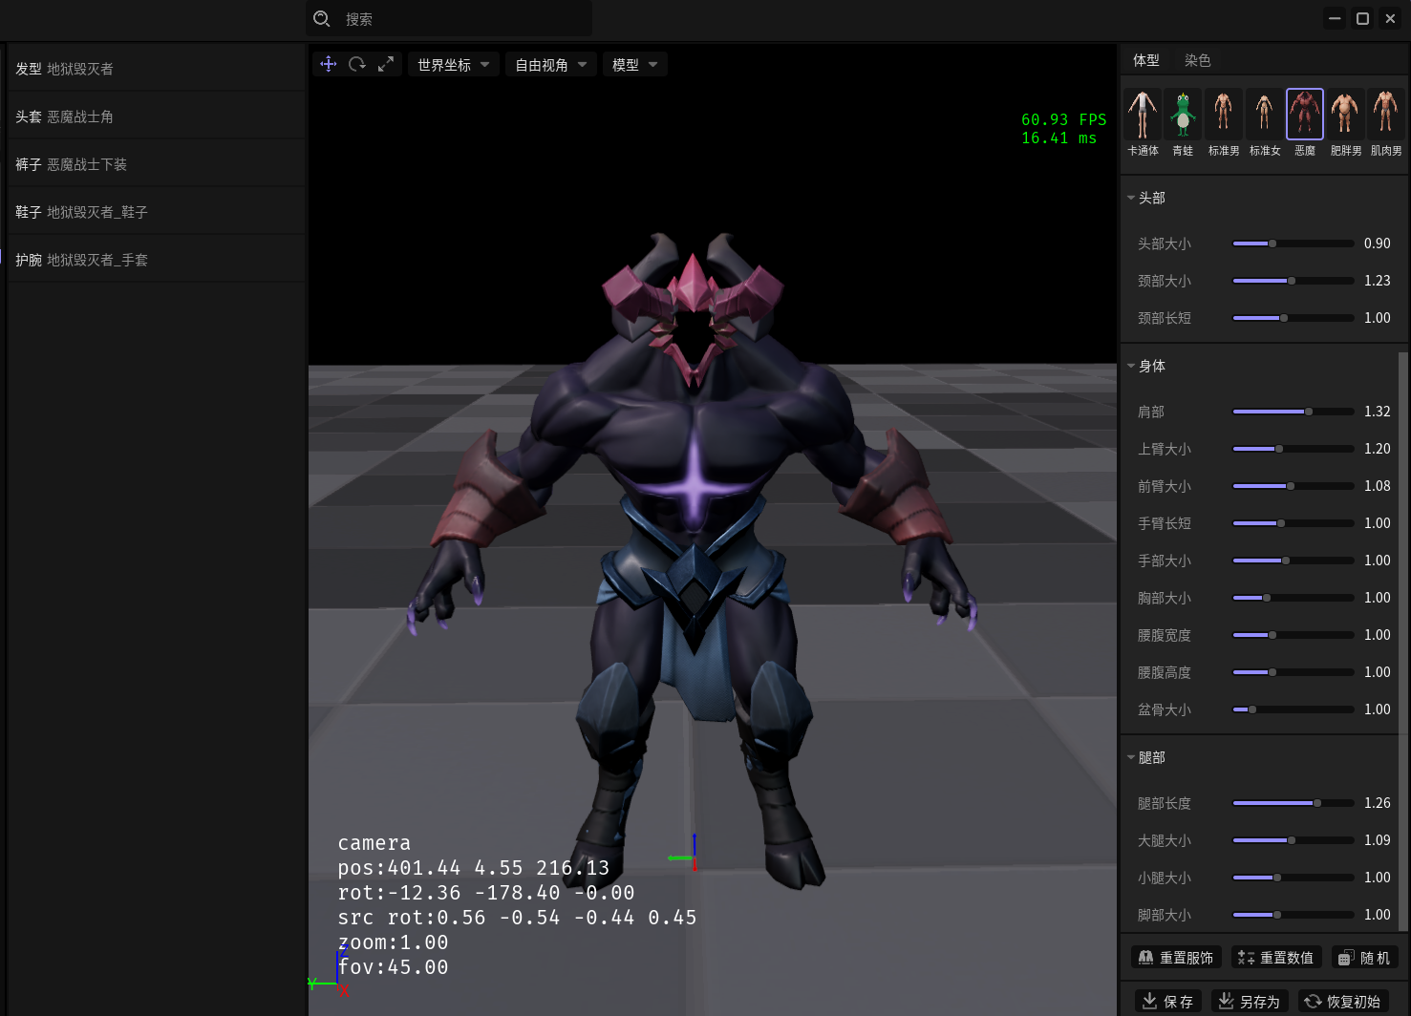The width and height of the screenshot is (1411, 1016).
Task: Click the 重置服饰 button
Action: tap(1176, 958)
